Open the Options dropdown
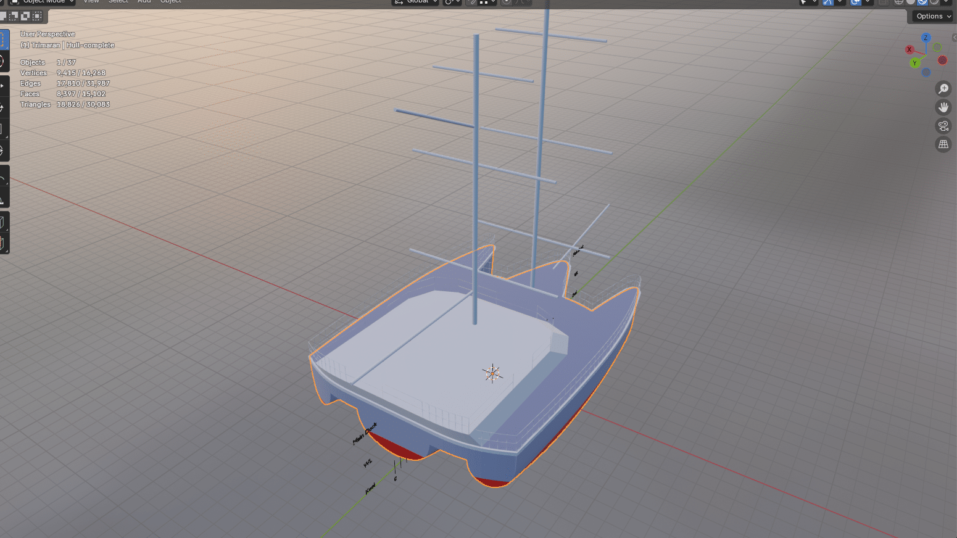This screenshot has height=538, width=957. coord(934,16)
